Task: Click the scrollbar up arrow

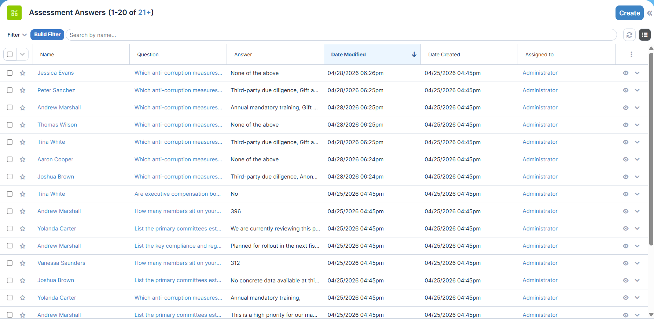Action: (x=651, y=48)
